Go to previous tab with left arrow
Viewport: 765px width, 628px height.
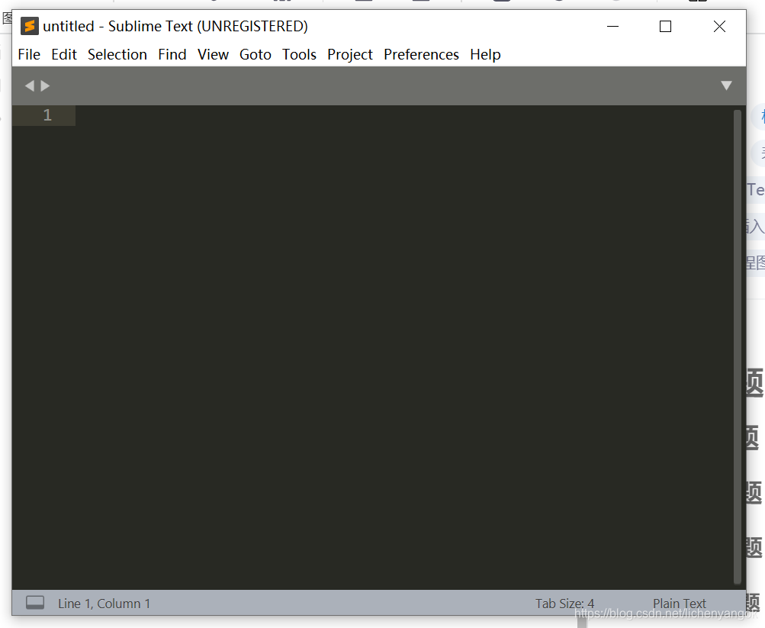30,86
